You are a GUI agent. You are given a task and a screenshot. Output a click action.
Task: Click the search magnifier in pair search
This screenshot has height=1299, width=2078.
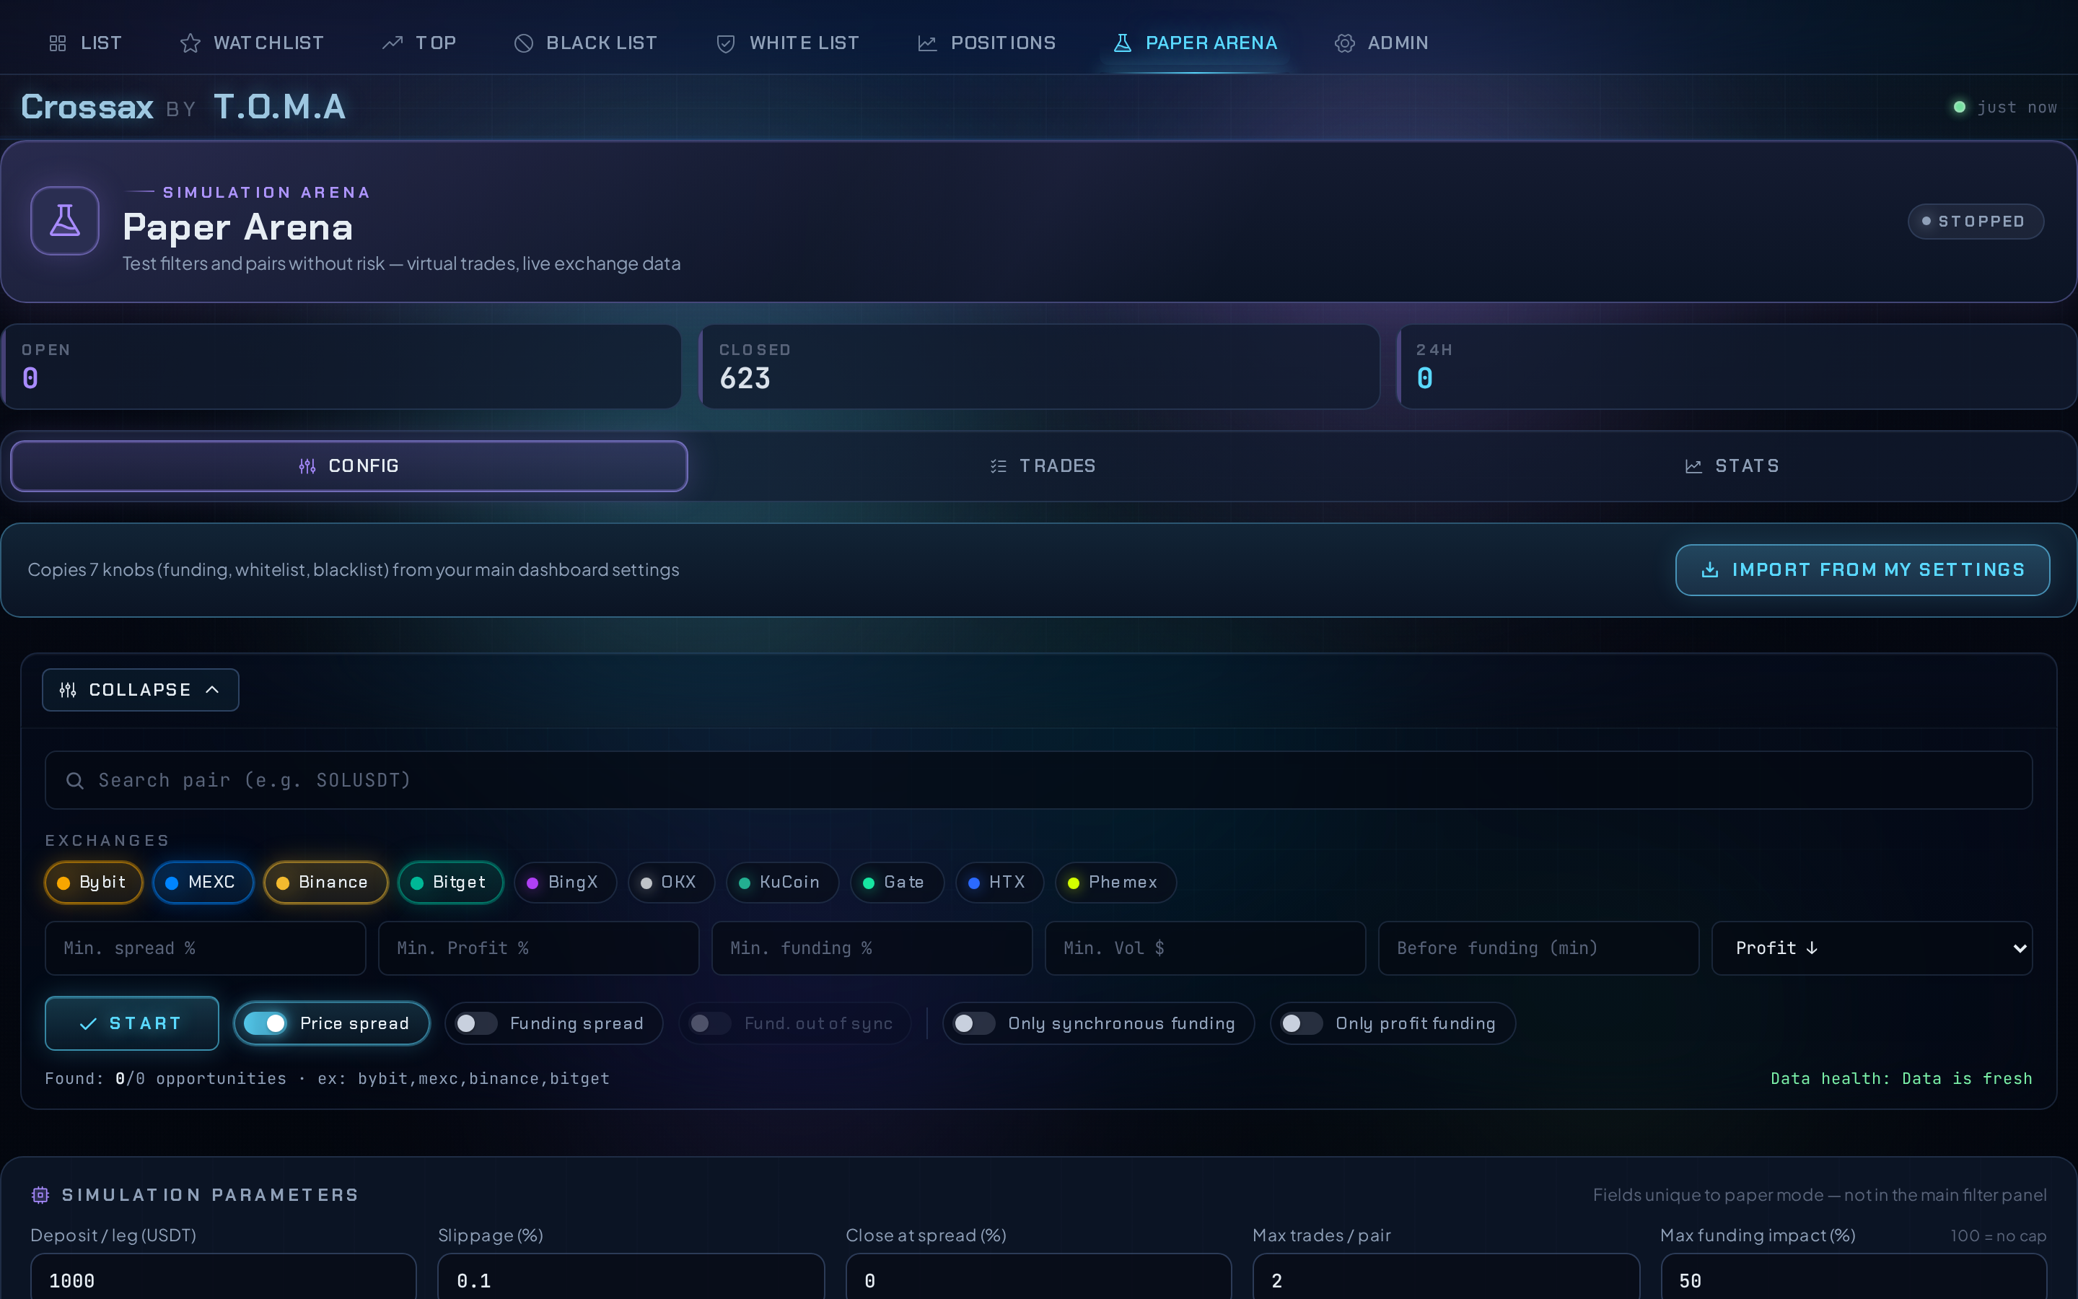pos(76,780)
